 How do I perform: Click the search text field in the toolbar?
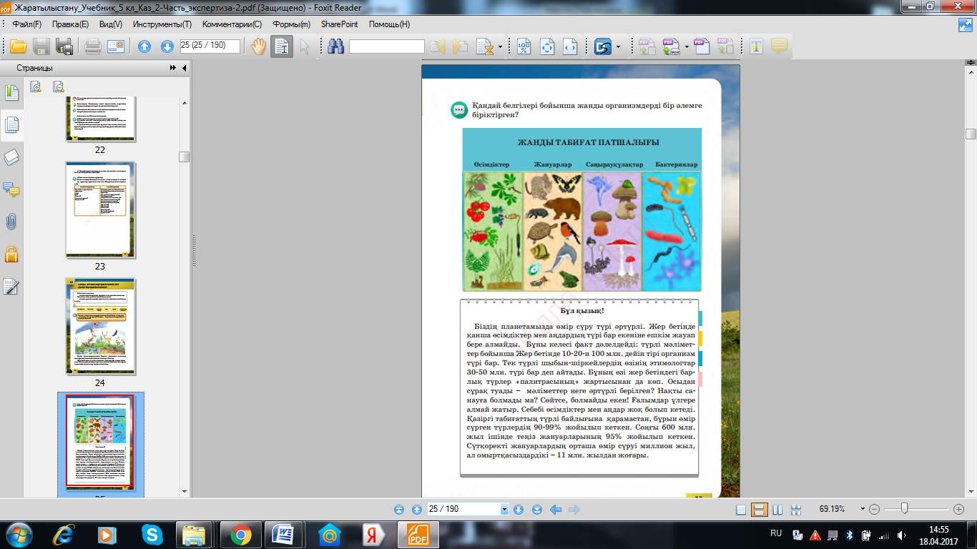386,46
